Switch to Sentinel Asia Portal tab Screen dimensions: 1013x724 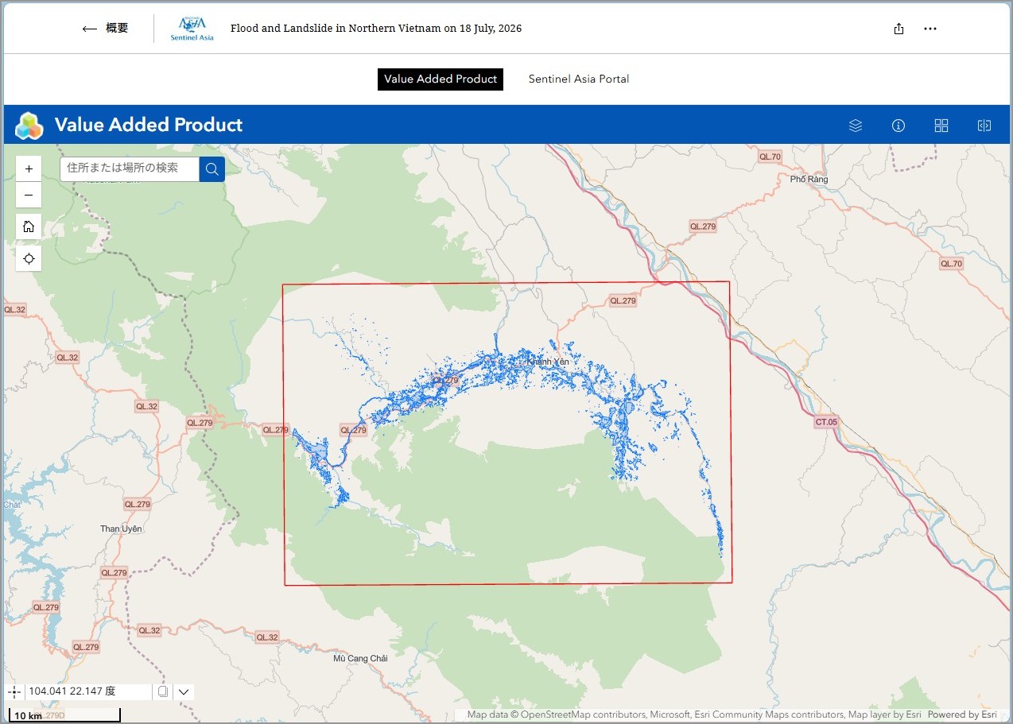(x=579, y=79)
